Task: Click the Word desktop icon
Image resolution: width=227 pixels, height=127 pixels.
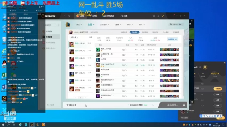Action: click(x=4, y=87)
